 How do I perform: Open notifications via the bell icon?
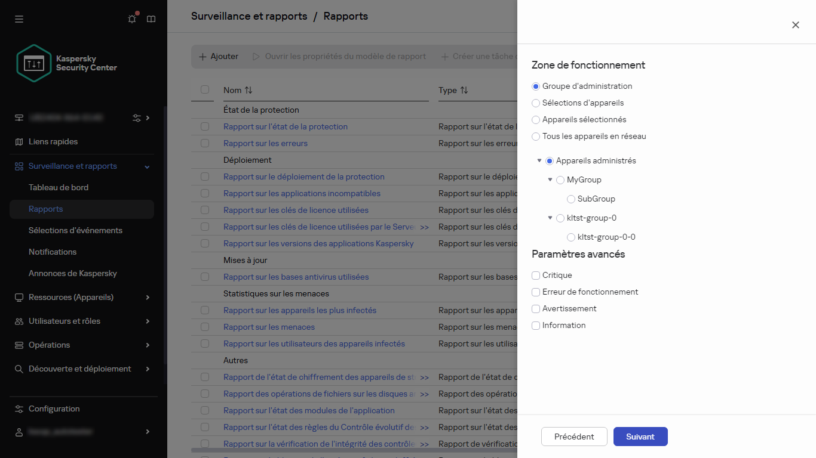point(131,18)
